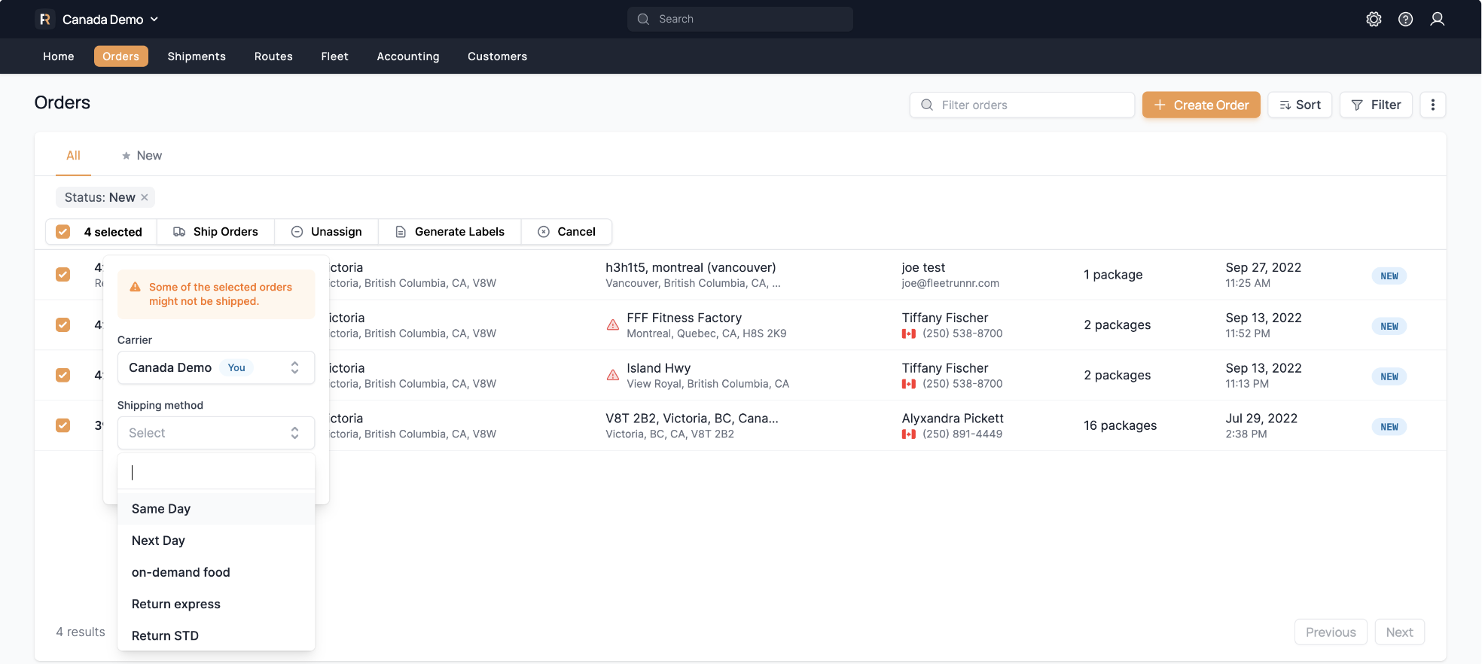
Task: Click the Fleetrunnr logo icon
Action: click(45, 20)
